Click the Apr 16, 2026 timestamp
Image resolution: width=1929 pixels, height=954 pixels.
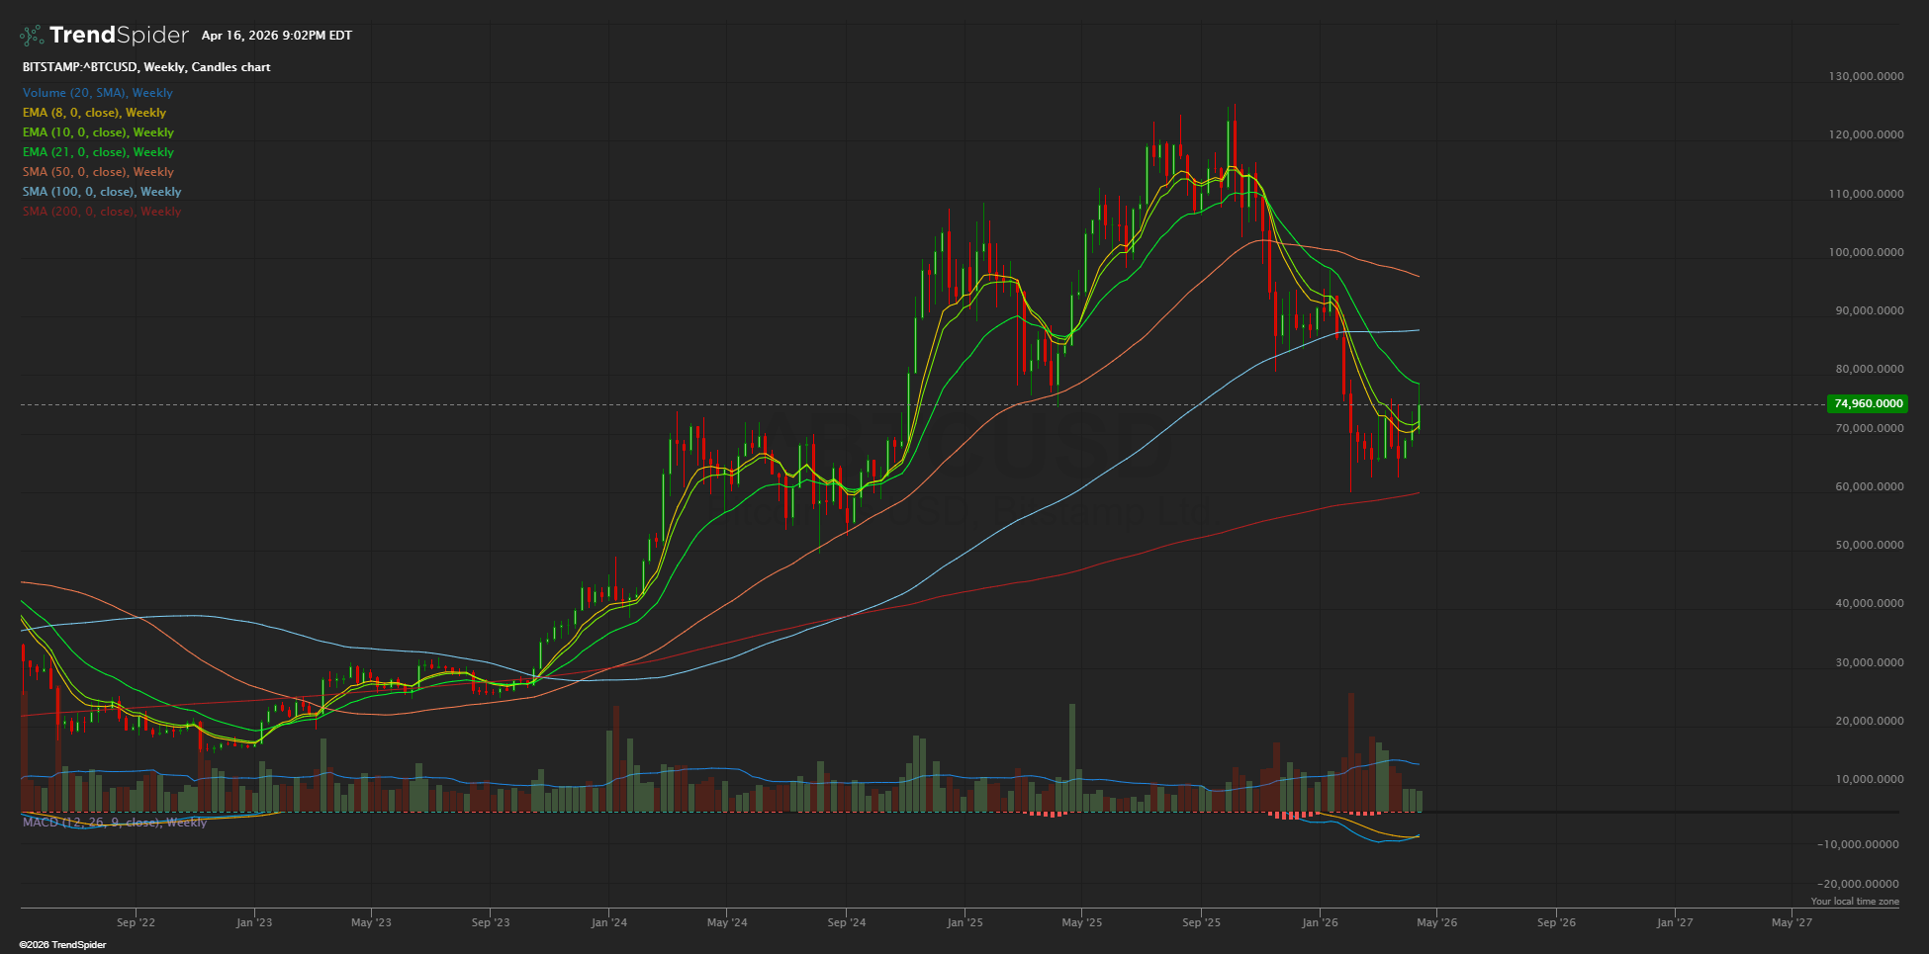coord(276,36)
